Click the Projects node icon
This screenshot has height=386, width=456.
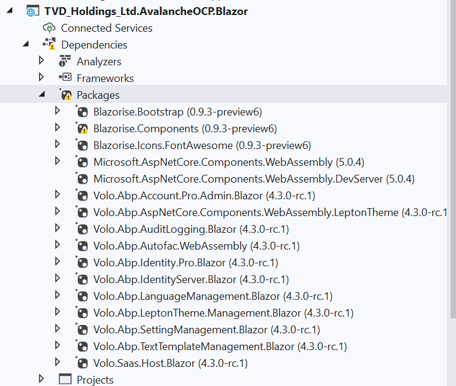65,379
